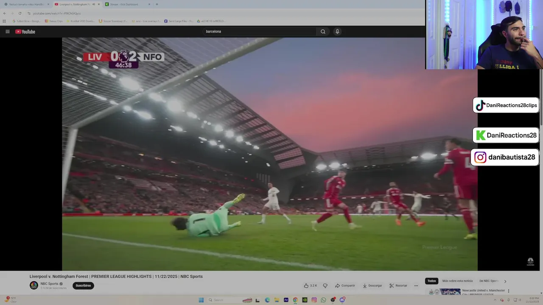Viewport: 543px width, 305px height.
Task: Open the Nexus Clips bookmark
Action: pyautogui.click(x=54, y=21)
